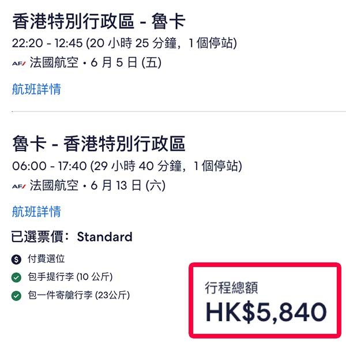Click green checkmark beside 包一件寄艙行李 (23公斤)
The height and width of the screenshot is (346, 346).
click(16, 296)
